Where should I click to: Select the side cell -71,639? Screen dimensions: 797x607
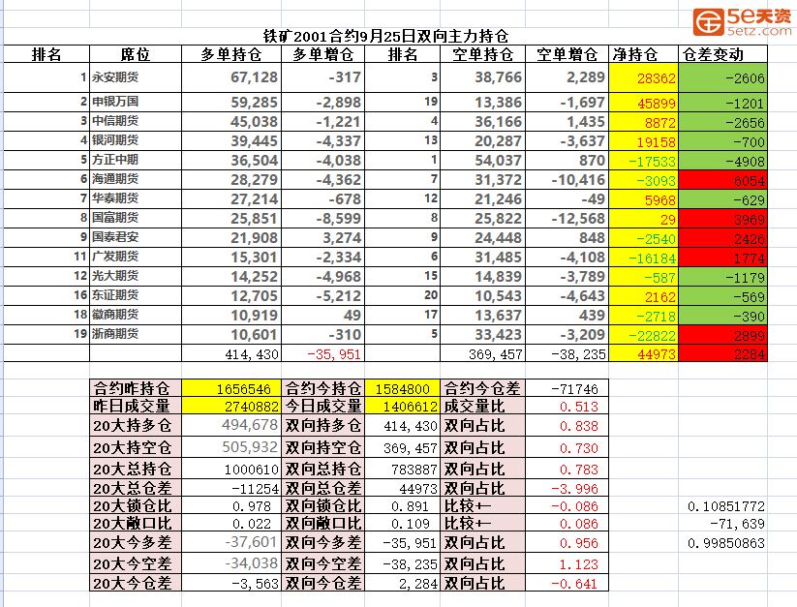722,523
